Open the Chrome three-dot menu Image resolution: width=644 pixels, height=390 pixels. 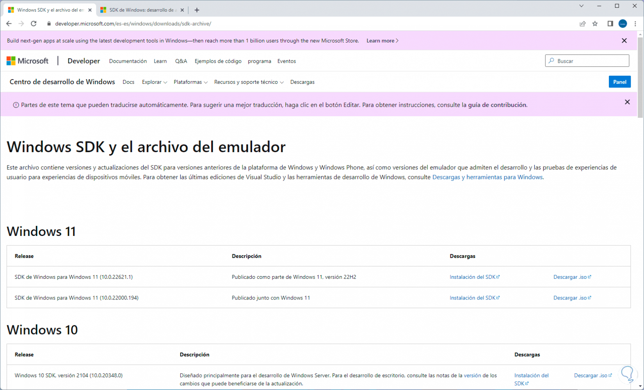pos(635,24)
